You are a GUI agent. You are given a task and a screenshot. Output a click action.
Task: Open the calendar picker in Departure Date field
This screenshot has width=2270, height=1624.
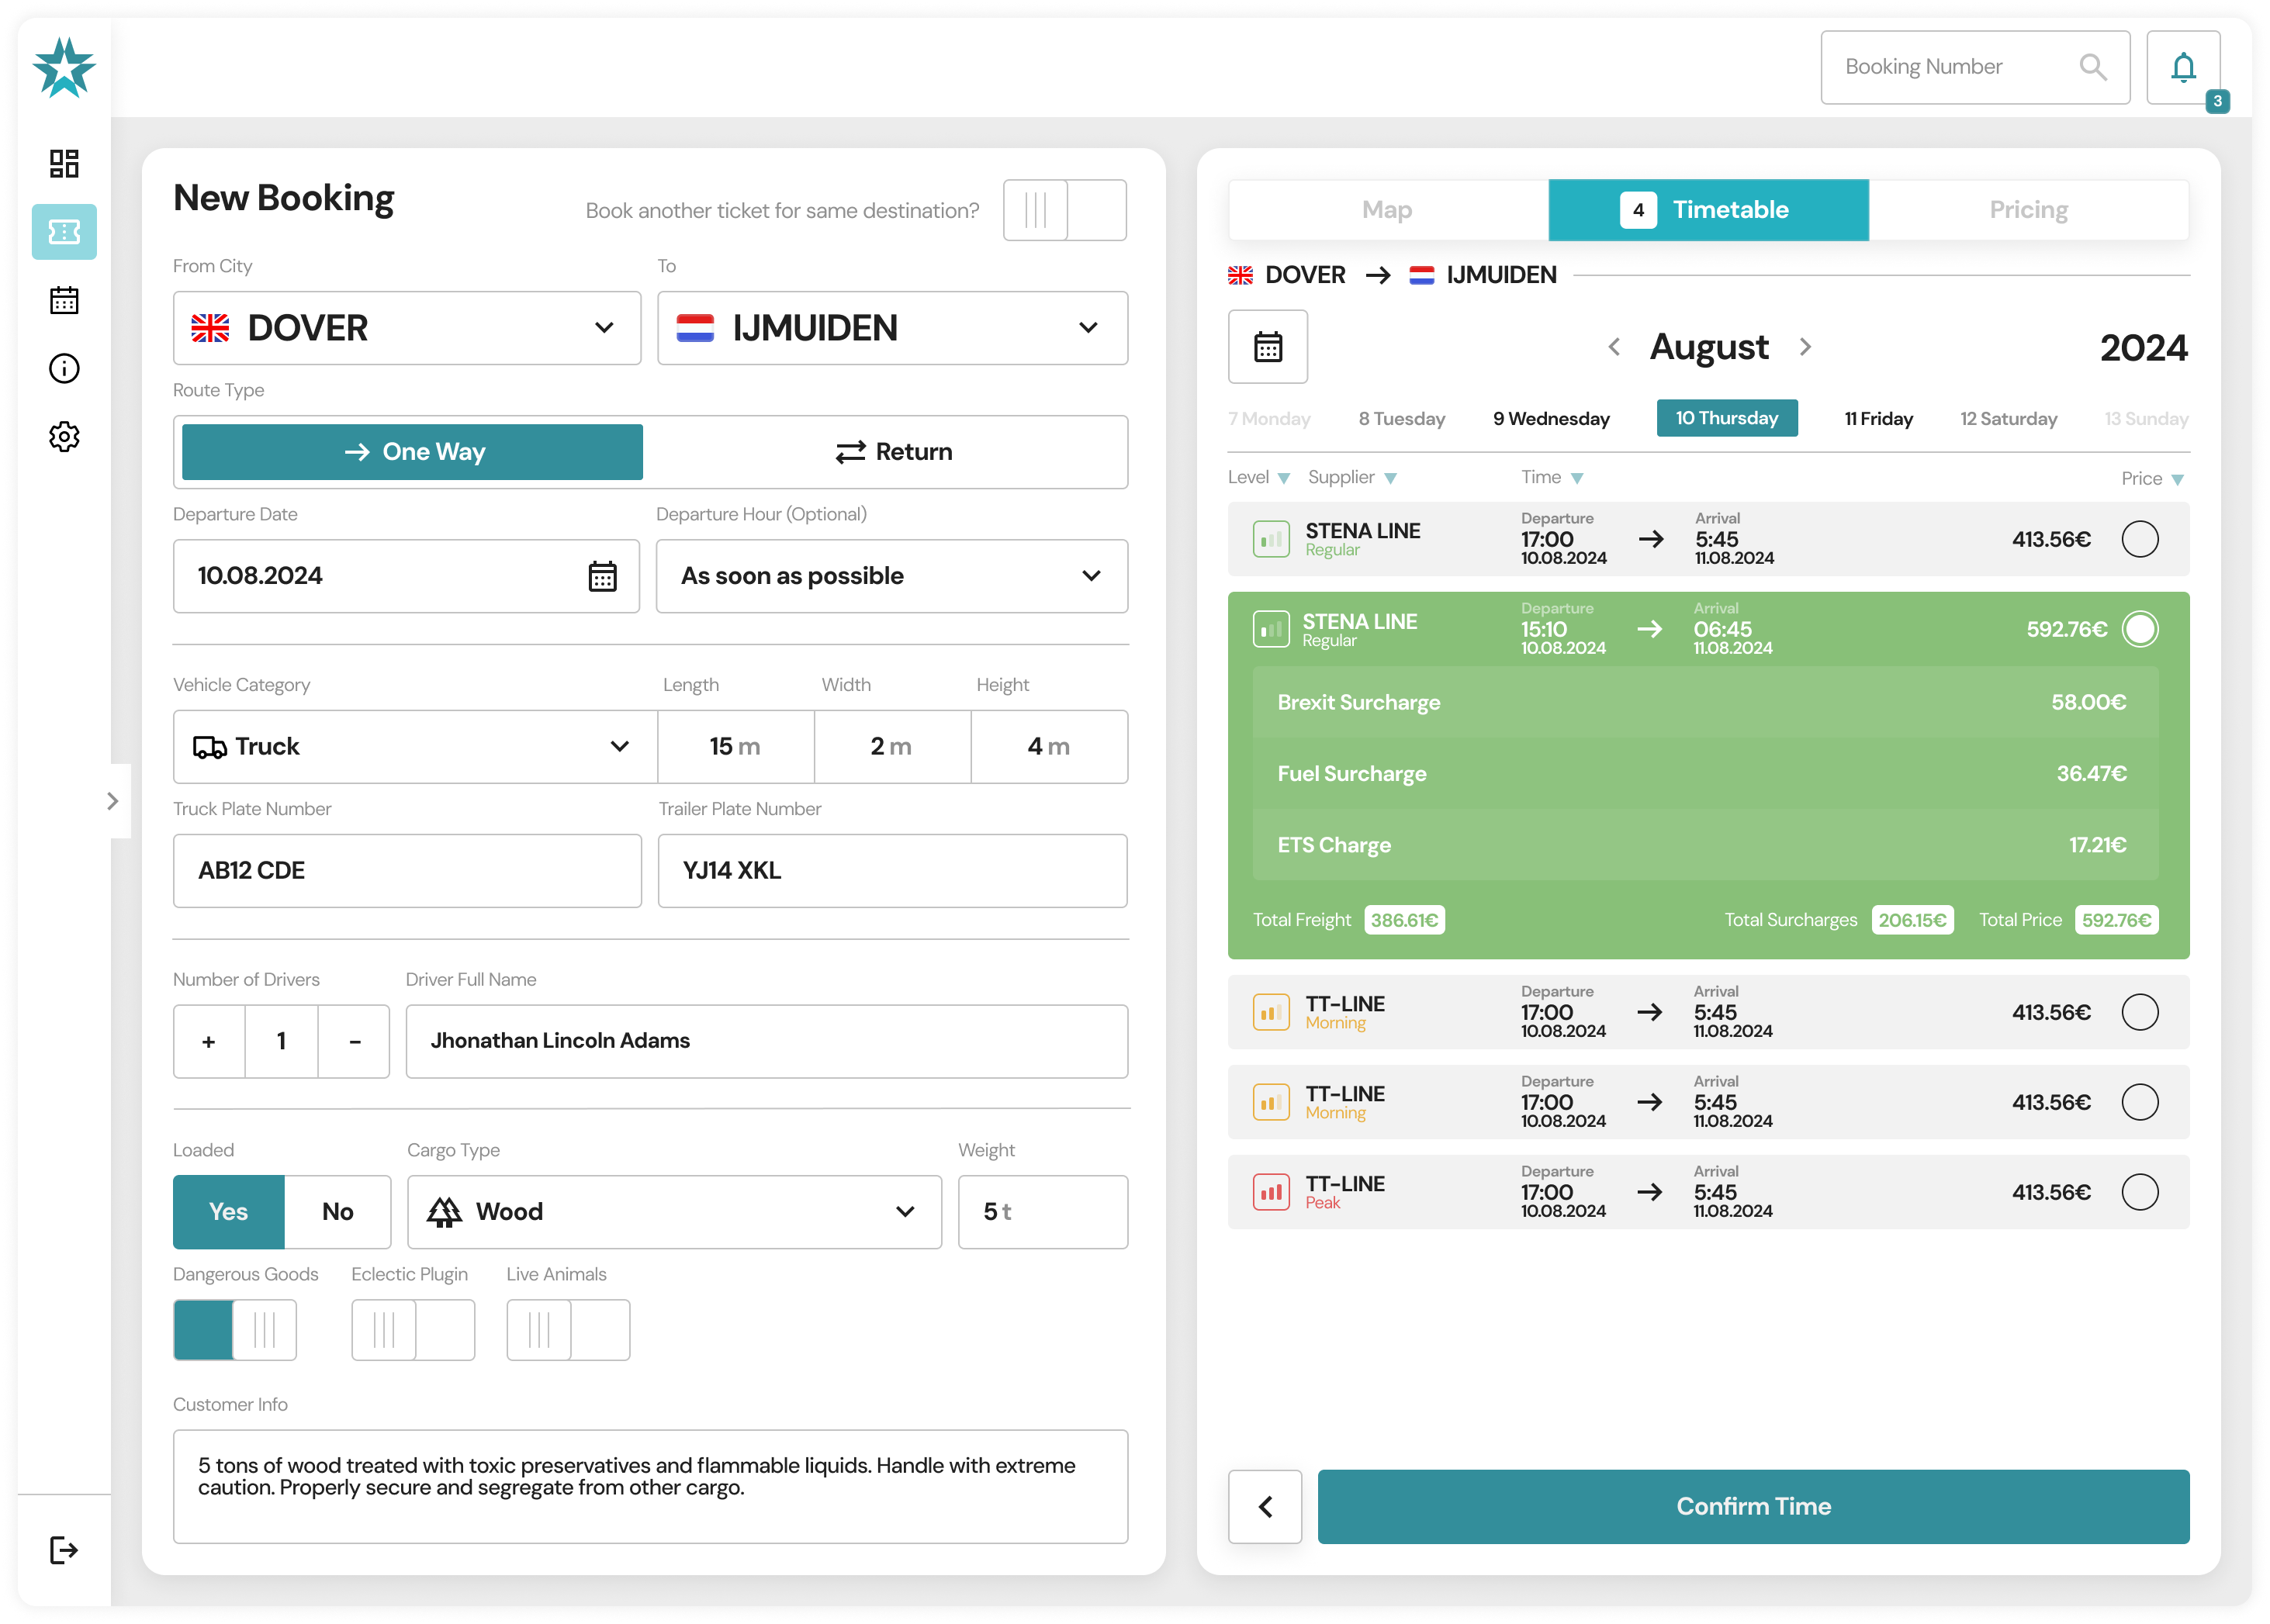[x=604, y=576]
